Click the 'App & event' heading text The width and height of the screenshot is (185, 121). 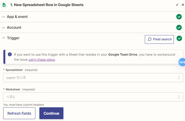(x=17, y=17)
